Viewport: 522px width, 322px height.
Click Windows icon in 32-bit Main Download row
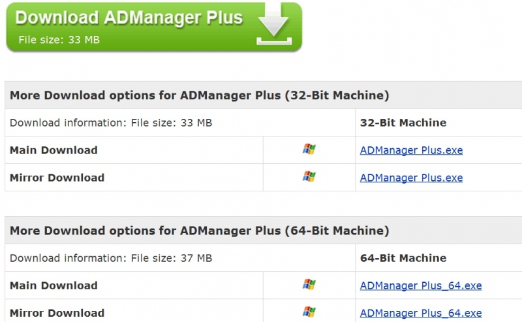(309, 150)
